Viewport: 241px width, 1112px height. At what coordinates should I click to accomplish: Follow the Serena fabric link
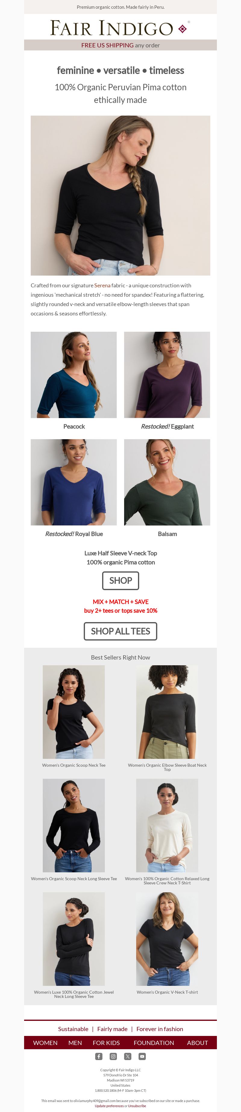tap(102, 285)
